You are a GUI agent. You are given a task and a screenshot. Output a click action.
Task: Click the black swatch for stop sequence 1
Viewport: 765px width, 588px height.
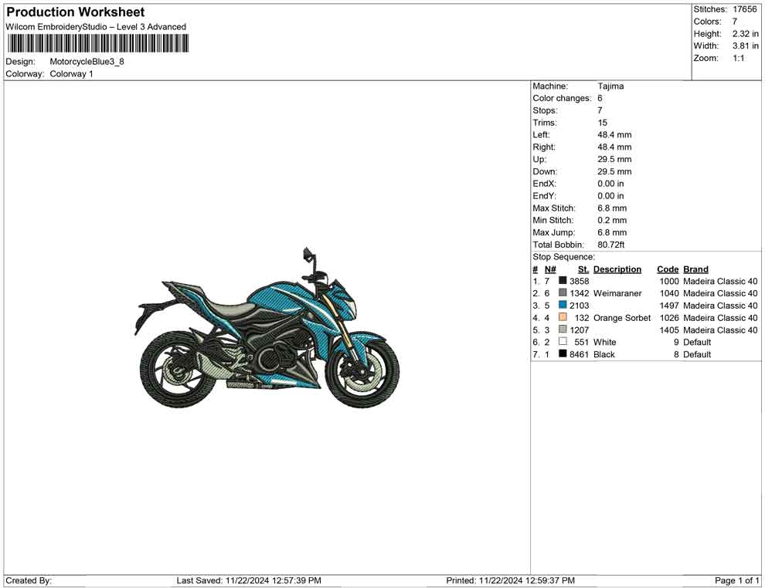(x=563, y=282)
